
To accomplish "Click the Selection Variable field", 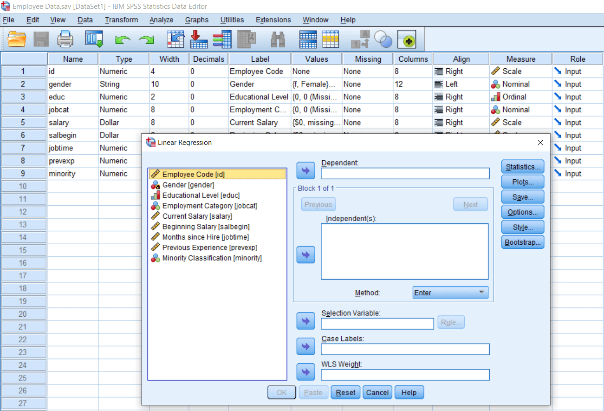I will (377, 323).
